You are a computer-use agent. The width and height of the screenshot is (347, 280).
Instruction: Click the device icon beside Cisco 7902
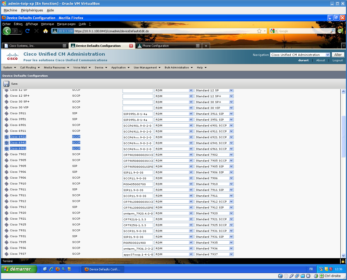click(7, 155)
